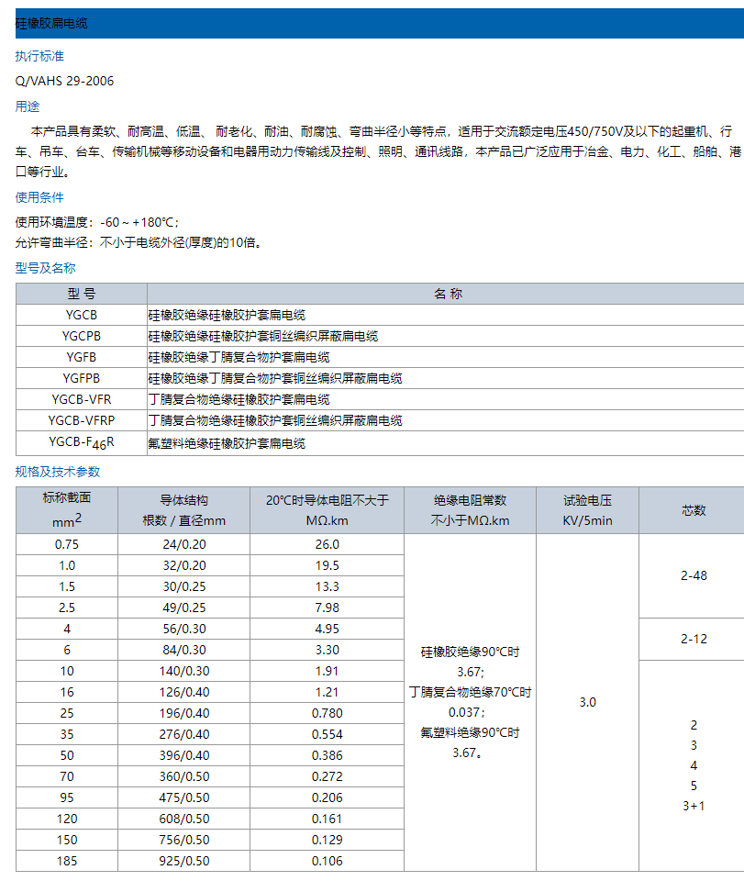Click the 试验电压 KV/5min column header
744x892 pixels.
587,510
